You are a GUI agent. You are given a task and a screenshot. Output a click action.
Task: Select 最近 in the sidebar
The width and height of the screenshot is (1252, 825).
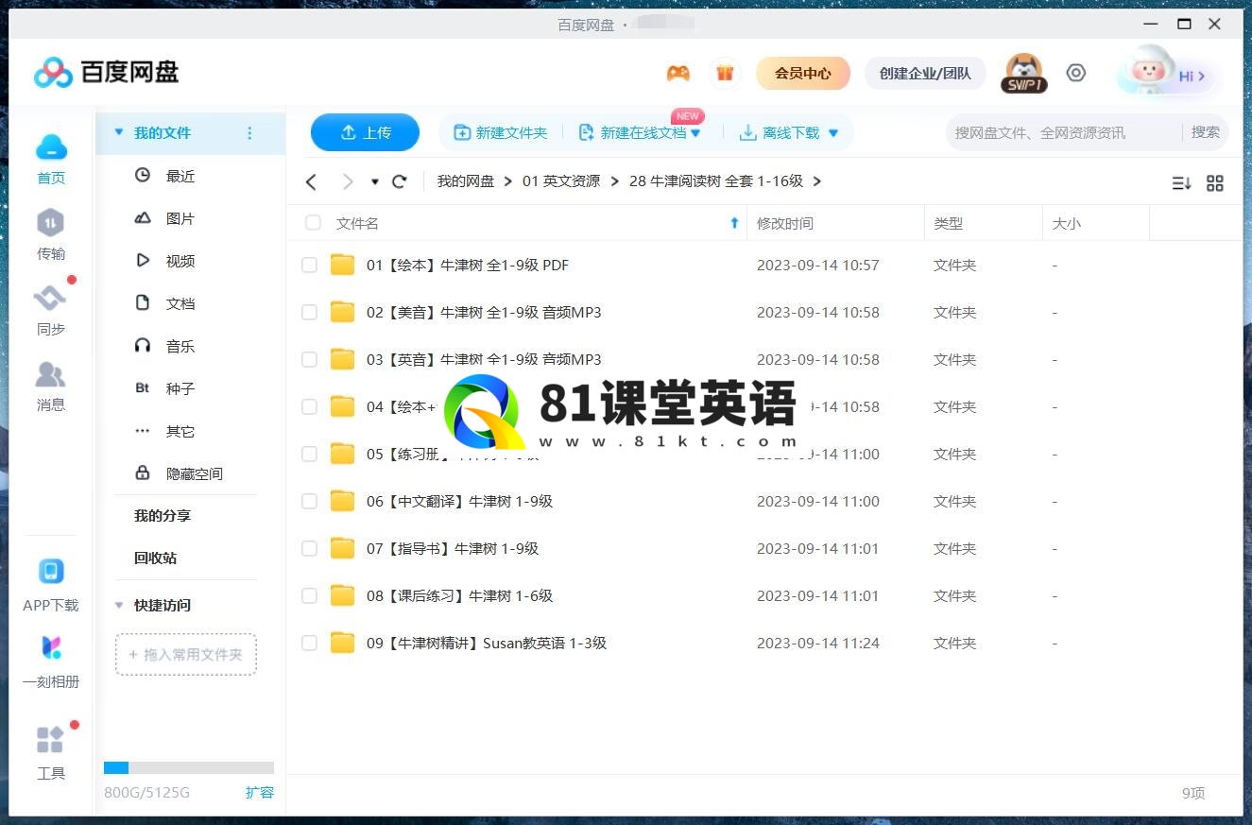(x=180, y=176)
